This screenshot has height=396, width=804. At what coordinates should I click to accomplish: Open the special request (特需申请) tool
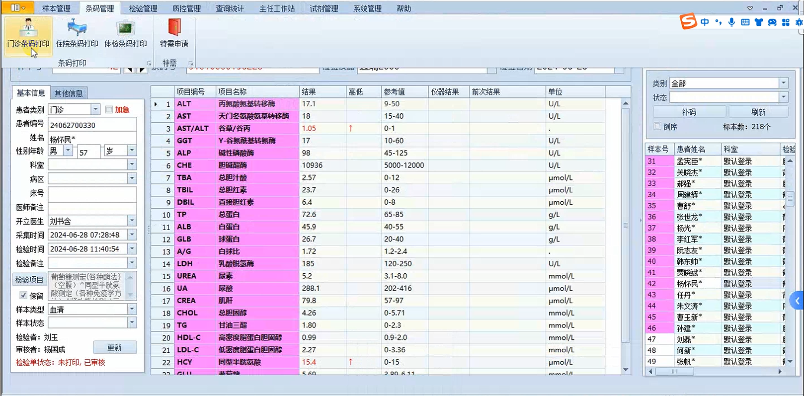point(174,34)
